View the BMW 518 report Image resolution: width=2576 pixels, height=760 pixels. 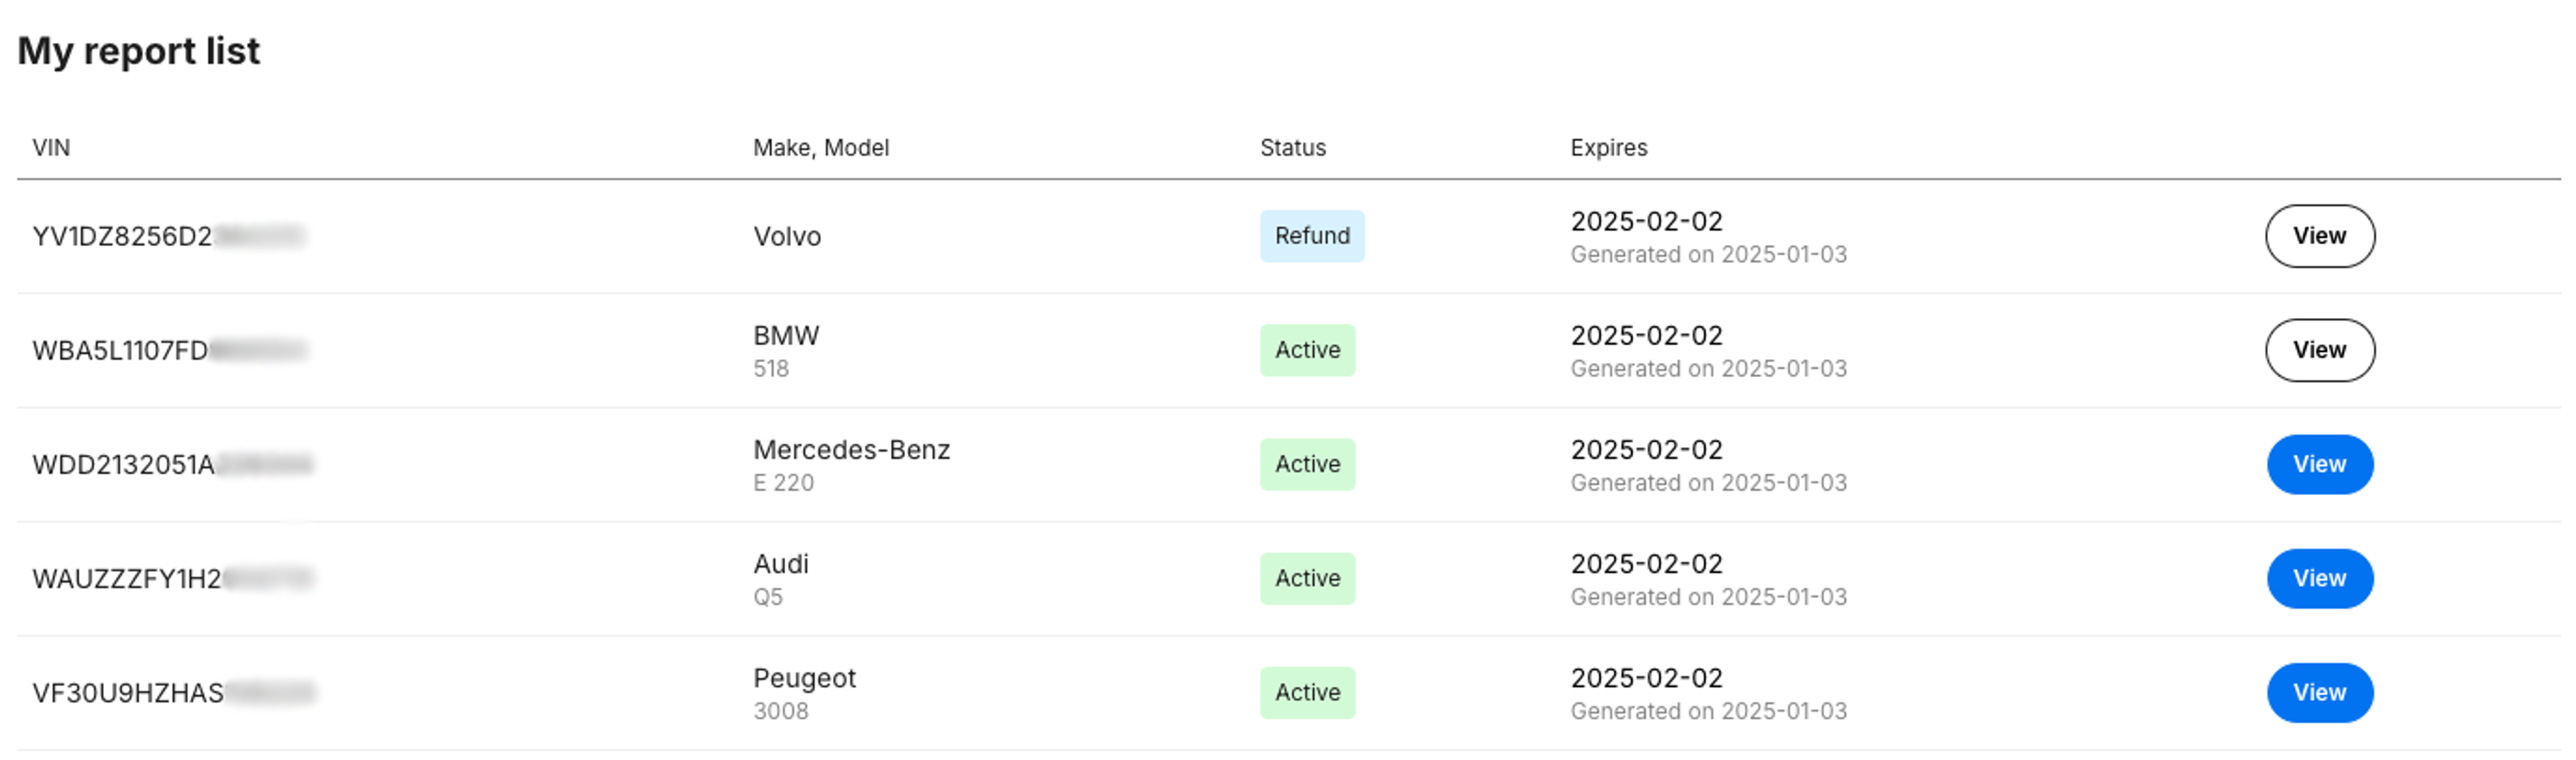[2318, 350]
